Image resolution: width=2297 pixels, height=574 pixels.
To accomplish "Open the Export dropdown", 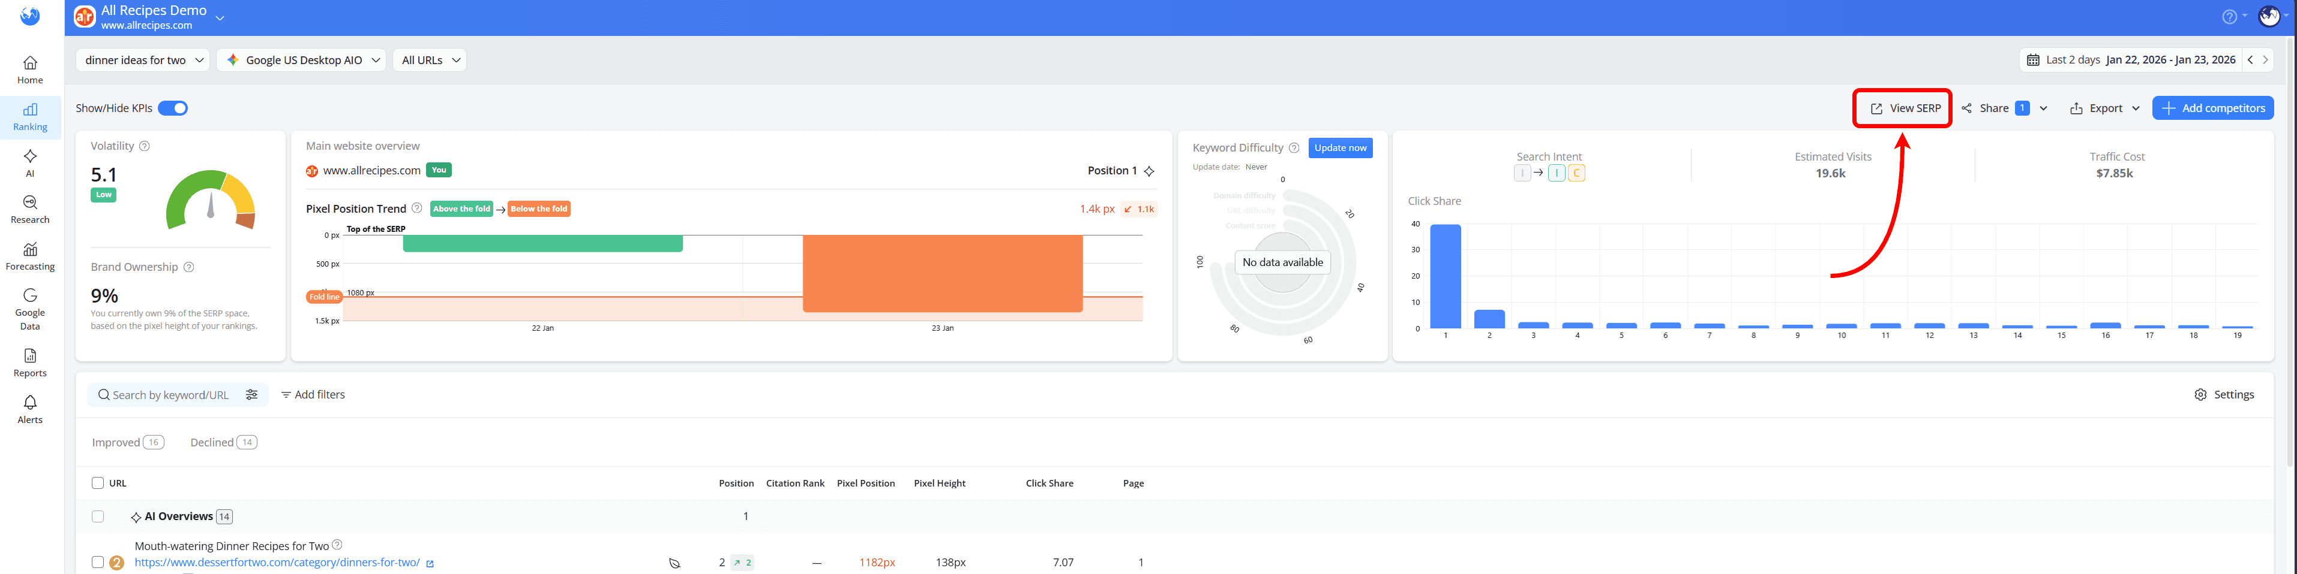I will pyautogui.click(x=2104, y=108).
